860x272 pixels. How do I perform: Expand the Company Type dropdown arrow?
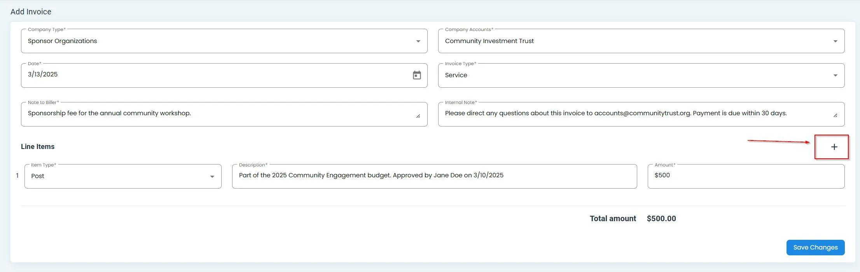coord(418,41)
